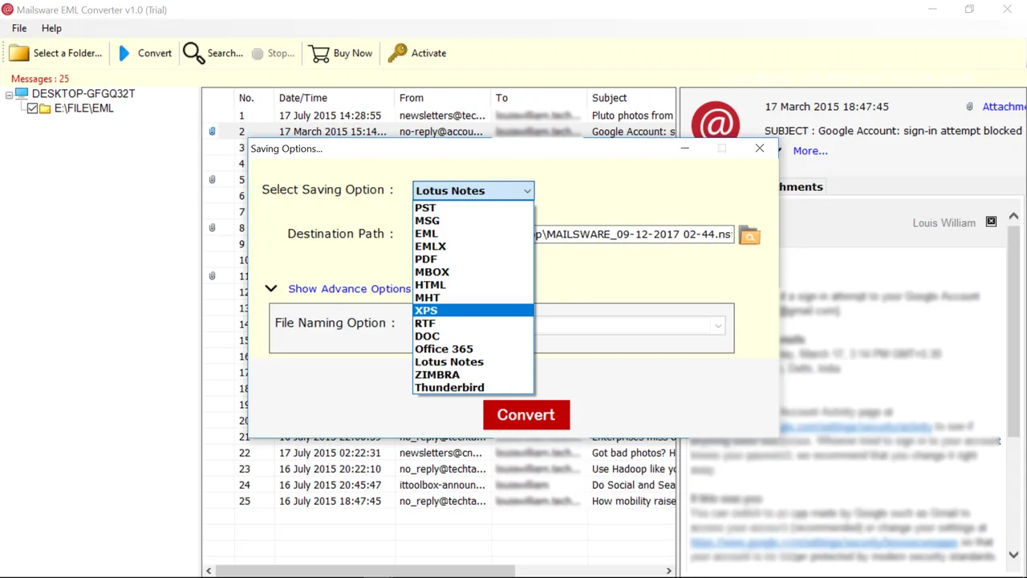The width and height of the screenshot is (1027, 578).
Task: Pick EMLX in the saving list
Action: (x=473, y=246)
